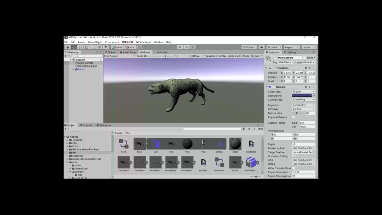Viewport: 382px width, 215px height.
Task: Open Camera component preset icon
Action: [x=309, y=87]
